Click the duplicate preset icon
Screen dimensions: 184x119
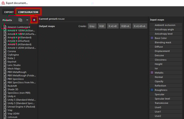tap(20, 20)
